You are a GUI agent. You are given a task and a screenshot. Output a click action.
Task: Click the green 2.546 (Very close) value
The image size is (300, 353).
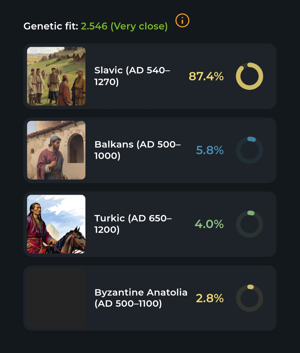(124, 26)
